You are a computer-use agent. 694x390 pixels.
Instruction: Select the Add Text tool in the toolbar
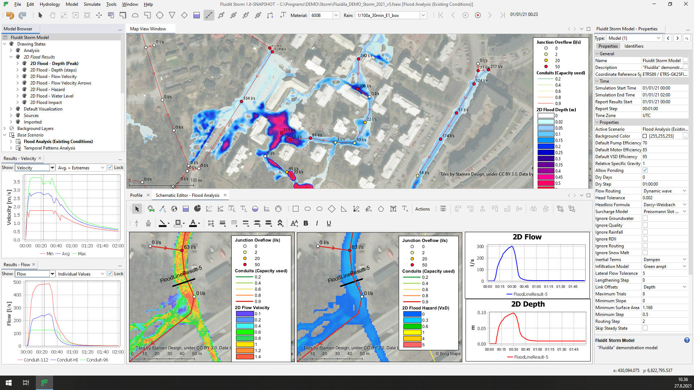point(283,15)
